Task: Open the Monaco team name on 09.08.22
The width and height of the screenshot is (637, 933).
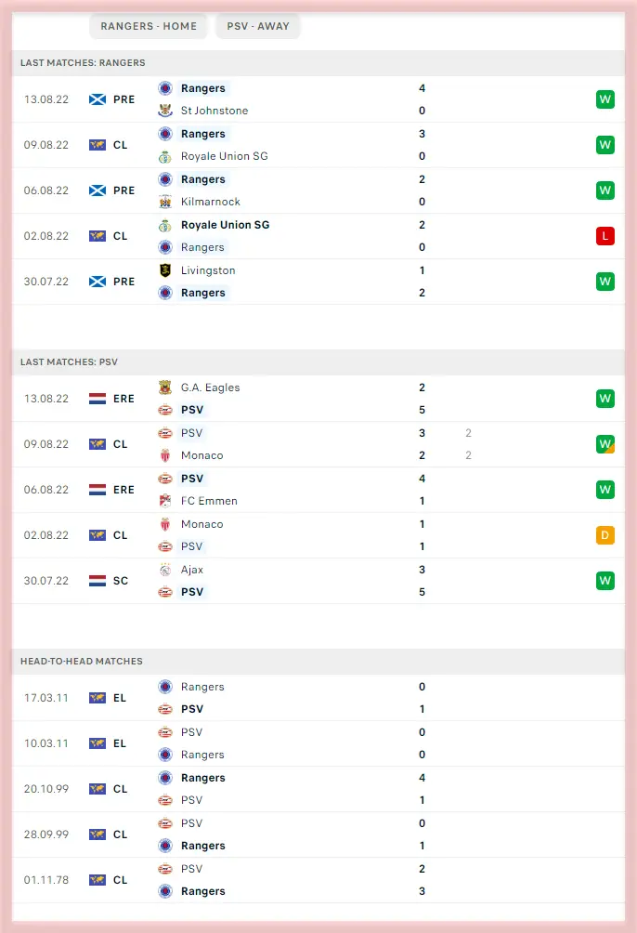Action: tap(201, 455)
